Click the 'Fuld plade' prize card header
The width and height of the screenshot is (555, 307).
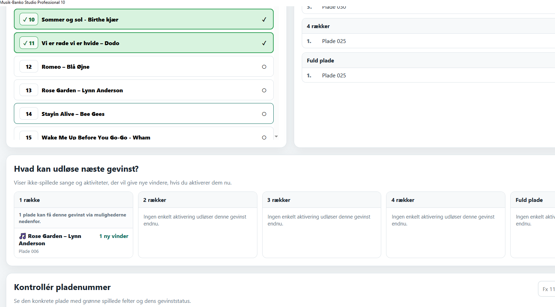[533, 200]
